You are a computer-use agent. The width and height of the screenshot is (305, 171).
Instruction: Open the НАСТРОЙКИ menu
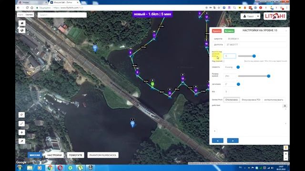pyautogui.click(x=54, y=155)
